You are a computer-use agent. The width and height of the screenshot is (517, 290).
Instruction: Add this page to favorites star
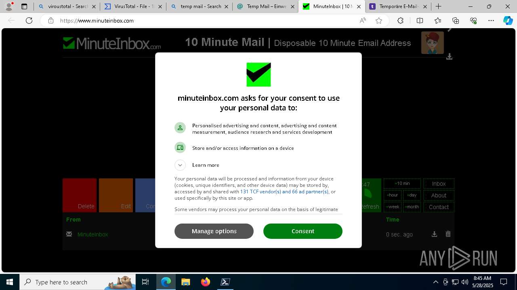click(x=379, y=21)
